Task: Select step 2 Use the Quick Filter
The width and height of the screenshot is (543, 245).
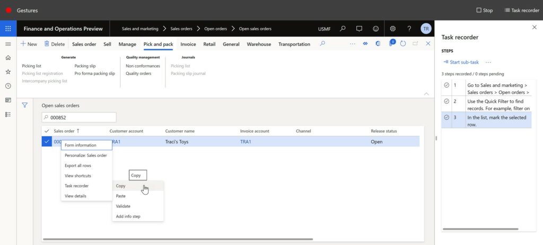Action: point(486,104)
